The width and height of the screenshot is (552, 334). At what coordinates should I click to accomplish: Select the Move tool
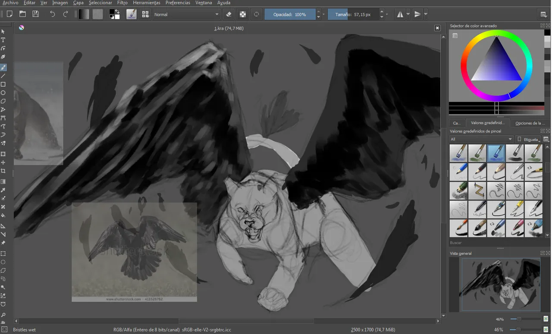pos(3,162)
